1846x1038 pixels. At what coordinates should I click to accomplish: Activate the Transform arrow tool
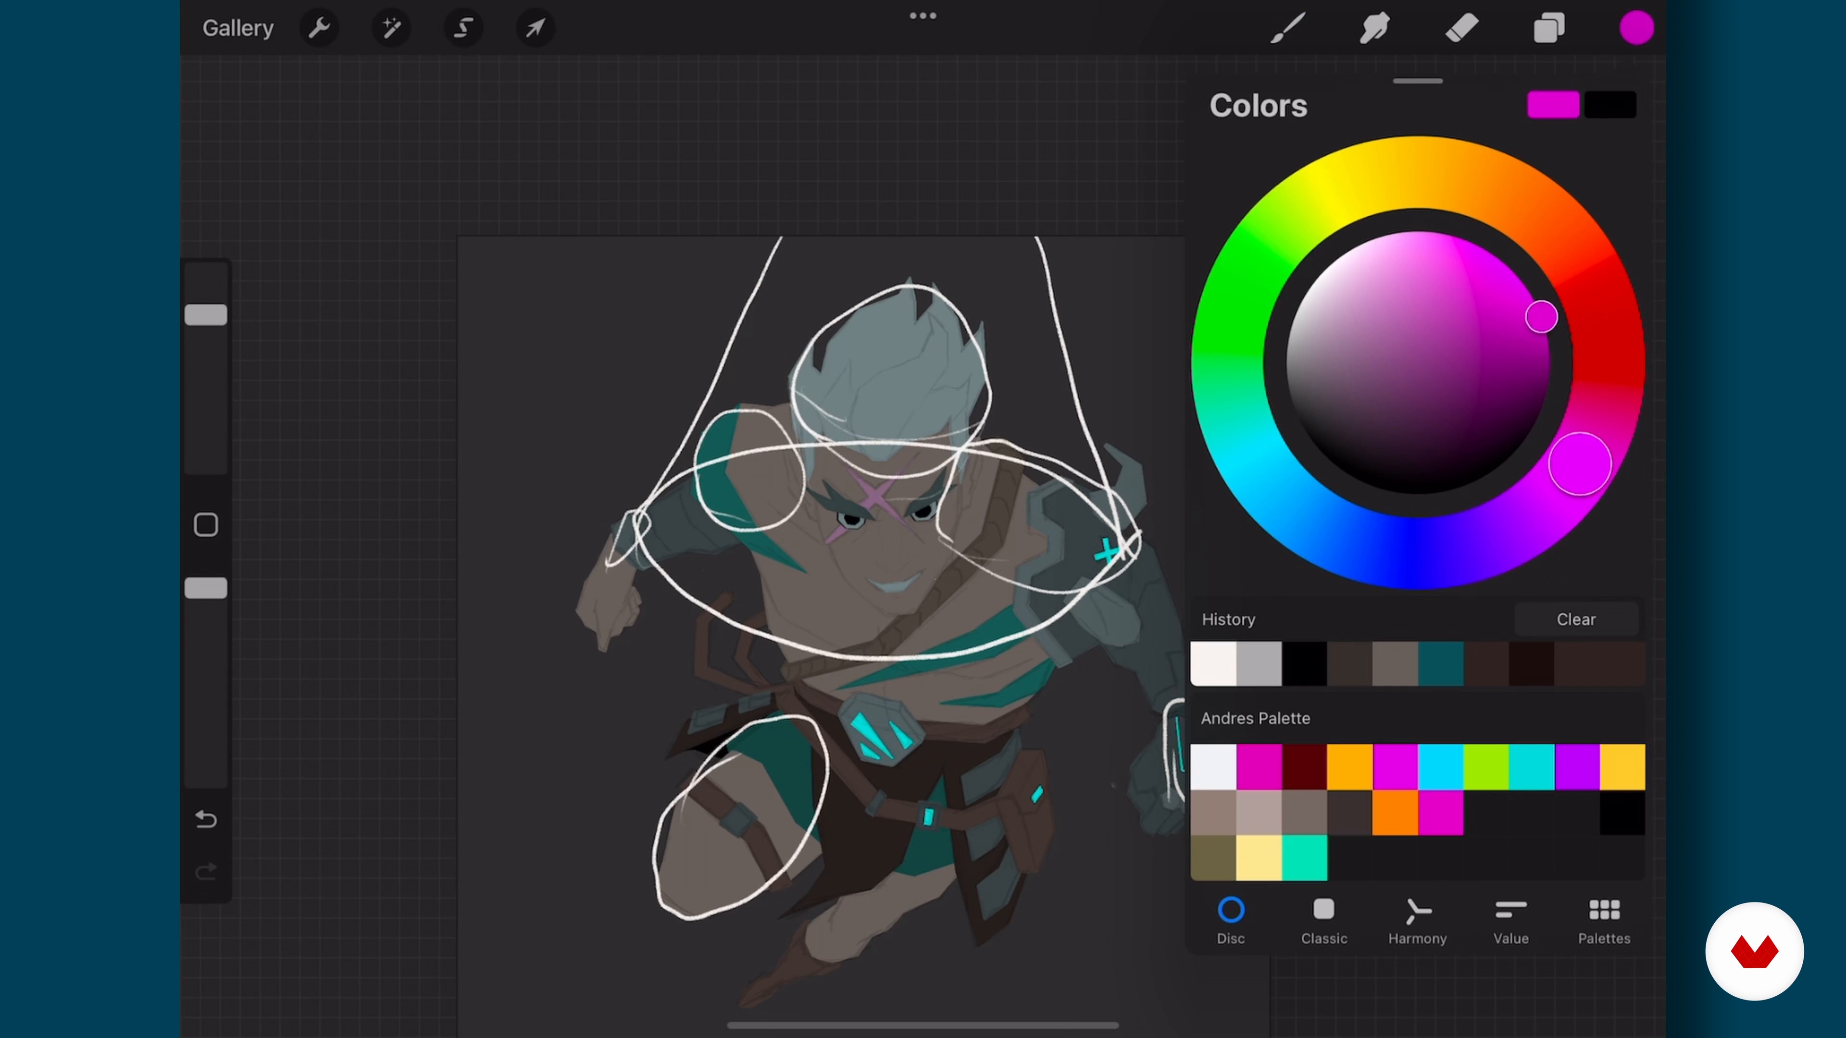coord(536,28)
